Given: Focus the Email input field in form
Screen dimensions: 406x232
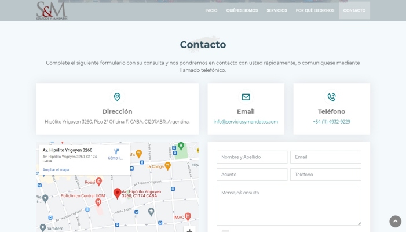Looking at the screenshot, I should (325, 157).
